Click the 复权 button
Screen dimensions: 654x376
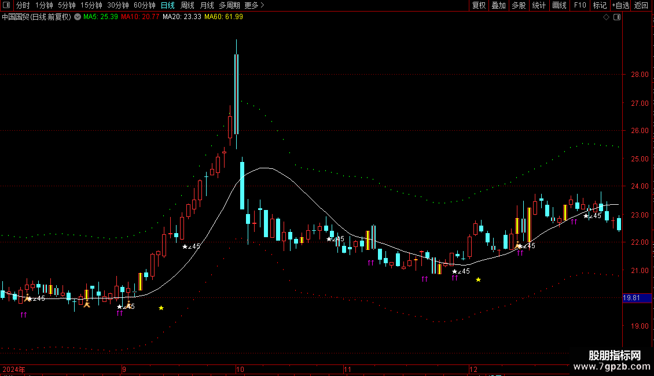point(479,5)
